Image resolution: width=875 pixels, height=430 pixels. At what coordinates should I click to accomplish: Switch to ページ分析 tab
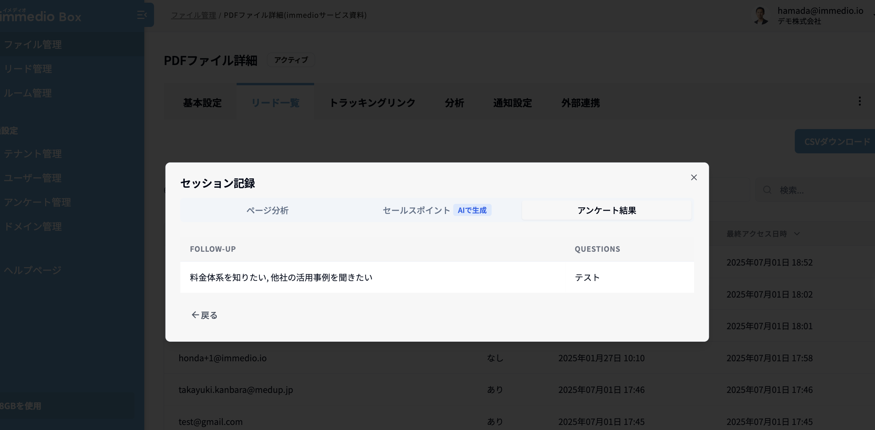[267, 210]
